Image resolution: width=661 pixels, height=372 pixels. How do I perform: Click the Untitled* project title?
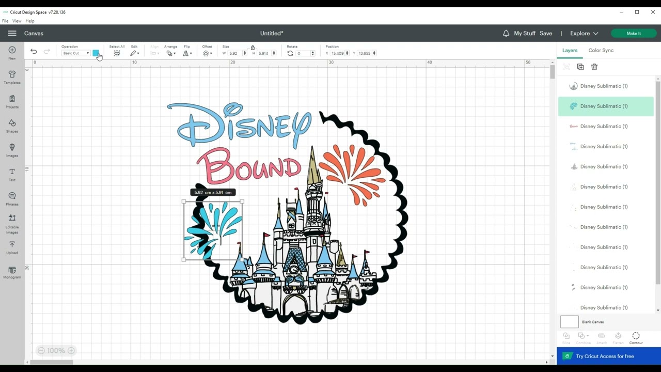(x=272, y=33)
